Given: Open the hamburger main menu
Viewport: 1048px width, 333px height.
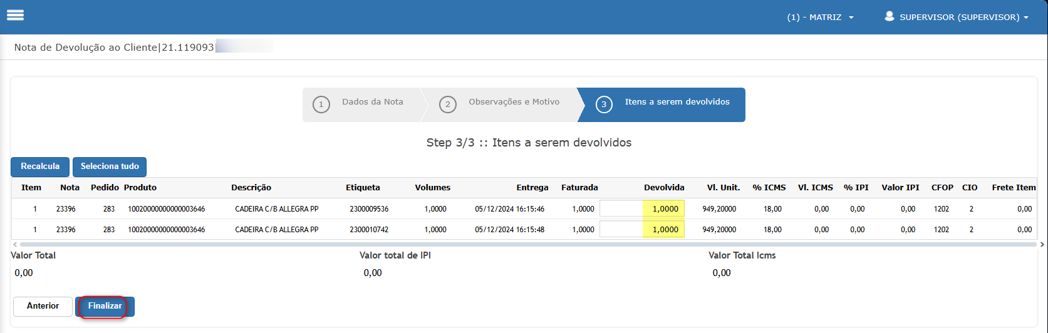Looking at the screenshot, I should (x=15, y=16).
